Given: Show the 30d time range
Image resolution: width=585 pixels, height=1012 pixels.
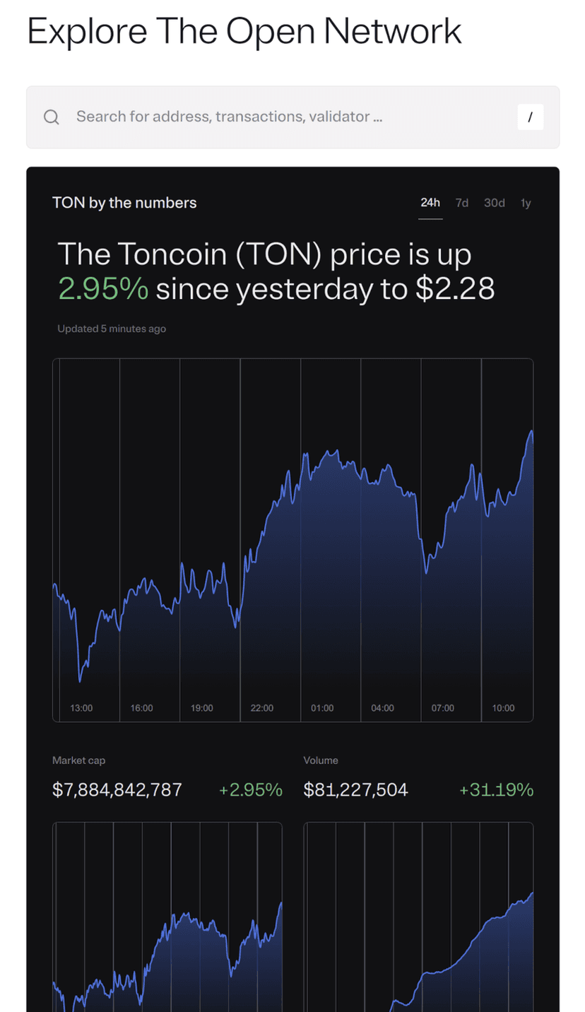Looking at the screenshot, I should coord(495,204).
